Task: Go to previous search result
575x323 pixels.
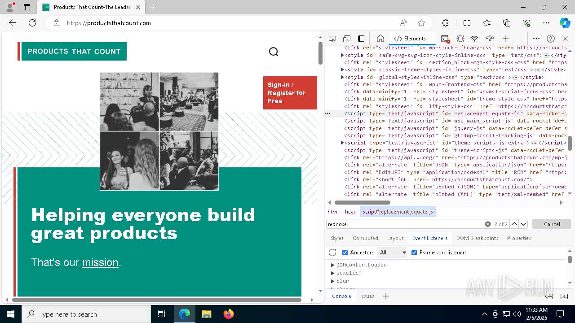Action: [x=514, y=224]
